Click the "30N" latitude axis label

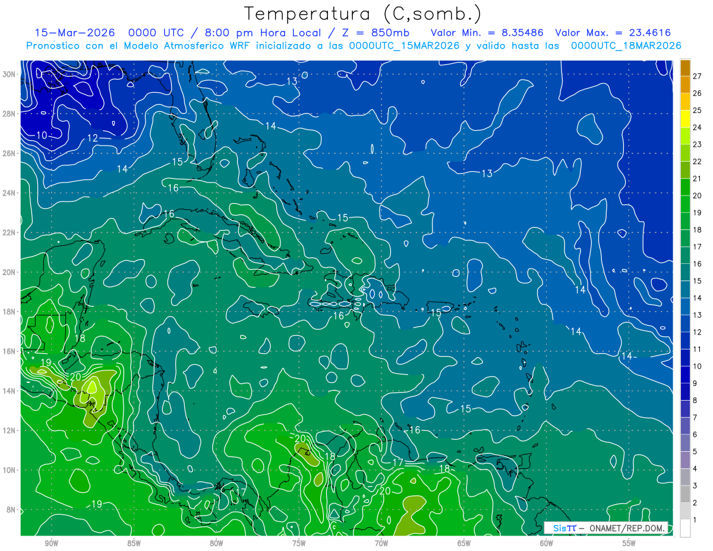tap(10, 74)
